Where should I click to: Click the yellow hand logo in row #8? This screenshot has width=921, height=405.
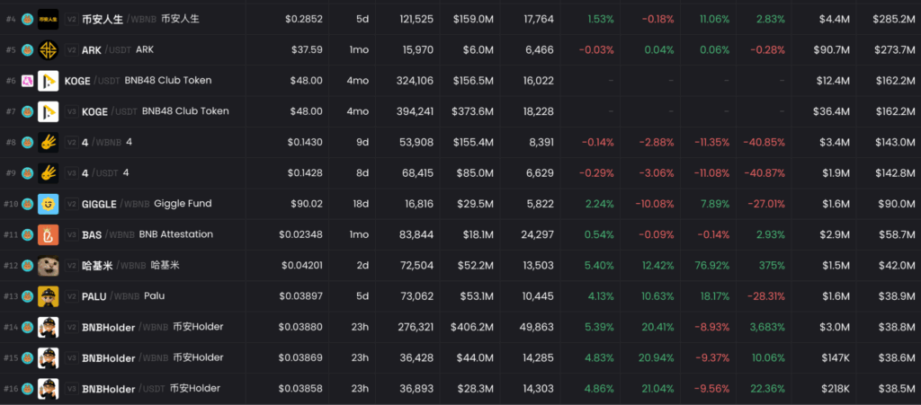point(49,142)
